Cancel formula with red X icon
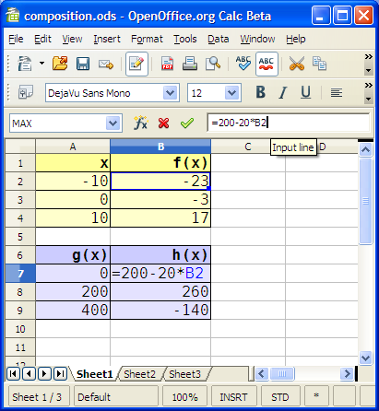The image size is (379, 411). [x=163, y=123]
